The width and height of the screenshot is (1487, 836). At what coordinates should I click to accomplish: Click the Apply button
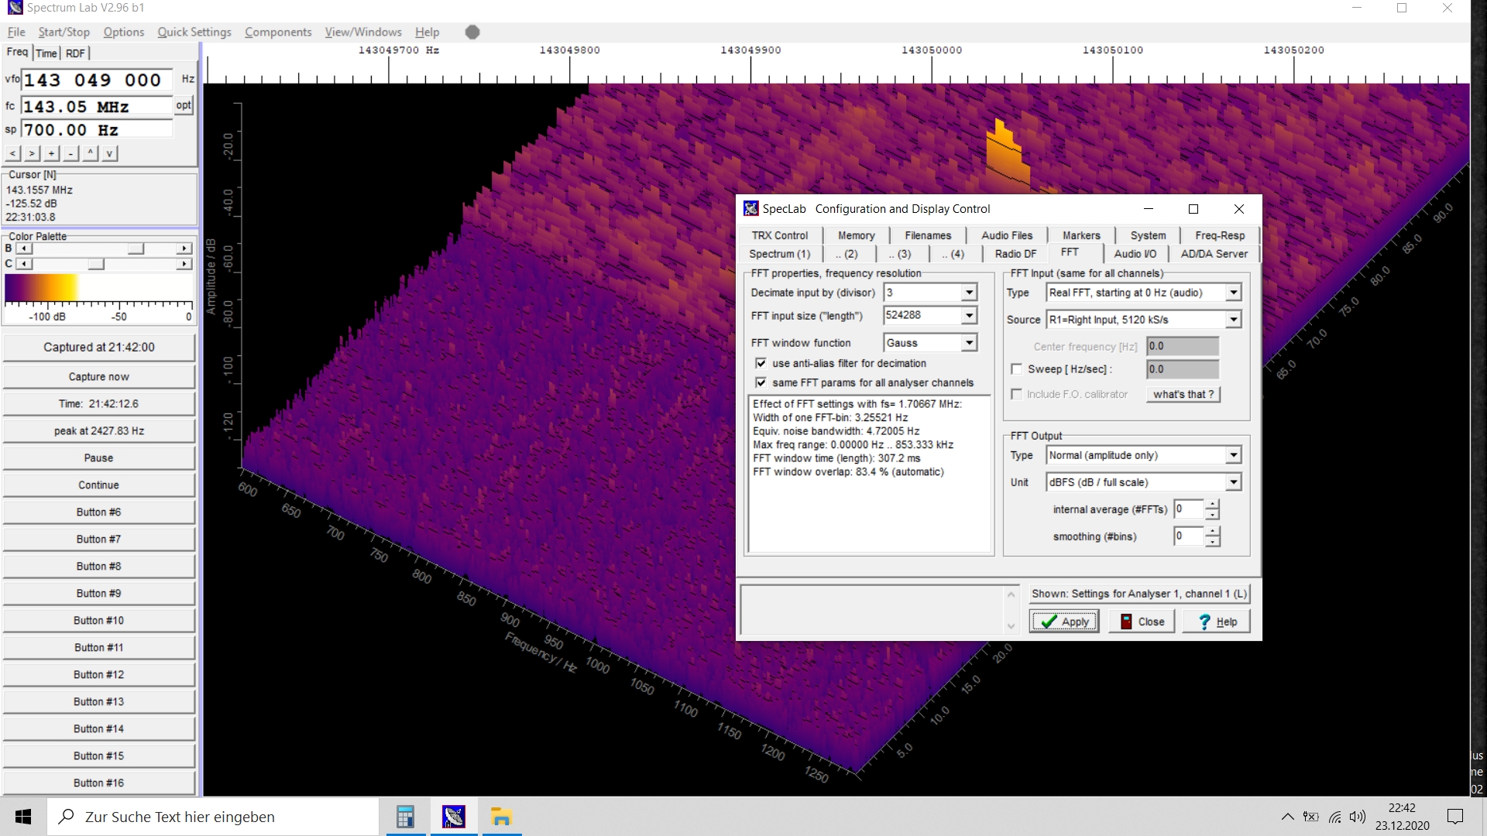click(1064, 622)
